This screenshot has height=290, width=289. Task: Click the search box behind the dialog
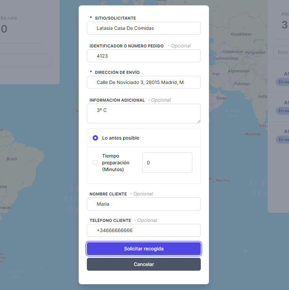coord(281,53)
